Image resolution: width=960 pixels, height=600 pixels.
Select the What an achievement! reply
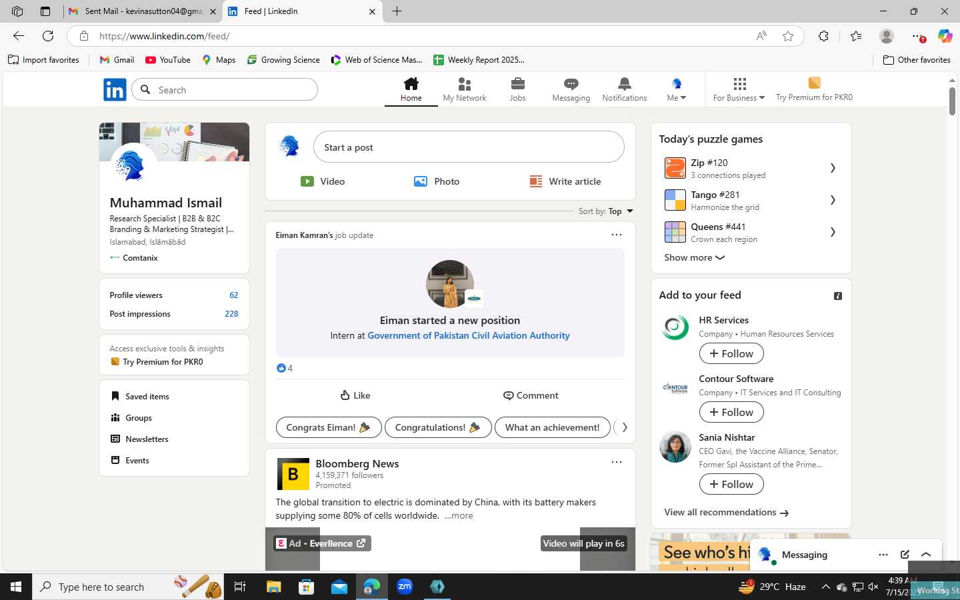[x=553, y=427]
